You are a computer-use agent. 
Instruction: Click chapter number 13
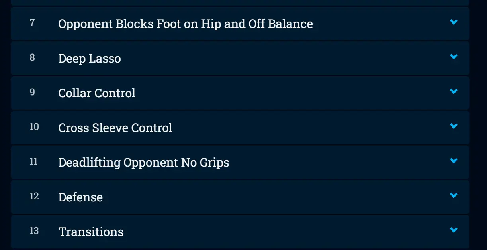[34, 231]
